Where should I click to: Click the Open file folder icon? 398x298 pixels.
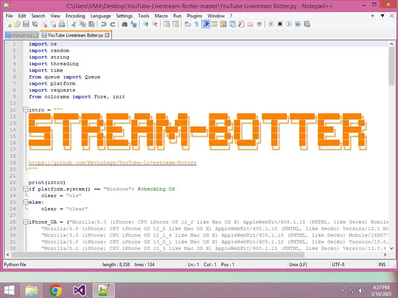click(17, 24)
